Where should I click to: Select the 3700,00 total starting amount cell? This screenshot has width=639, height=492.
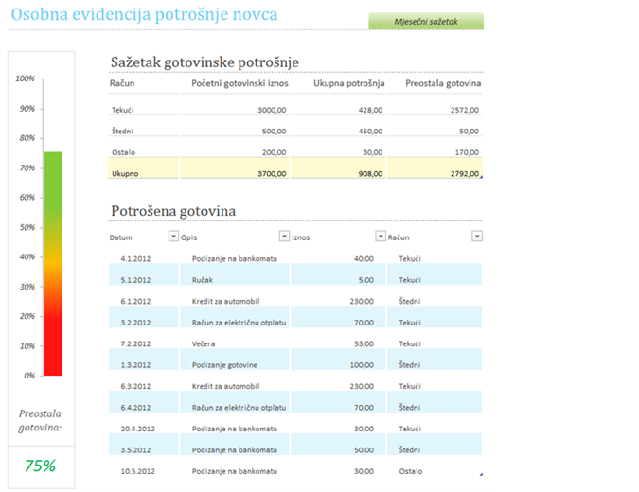pyautogui.click(x=272, y=173)
